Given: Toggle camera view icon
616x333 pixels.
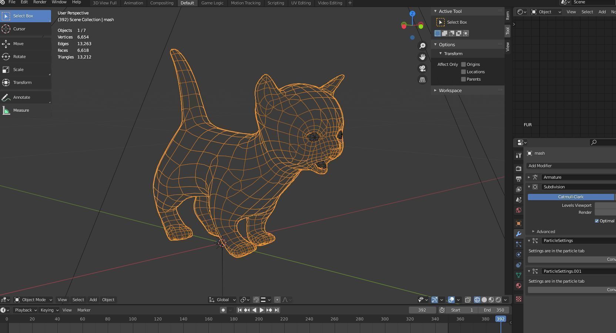Looking at the screenshot, I should click(x=422, y=68).
